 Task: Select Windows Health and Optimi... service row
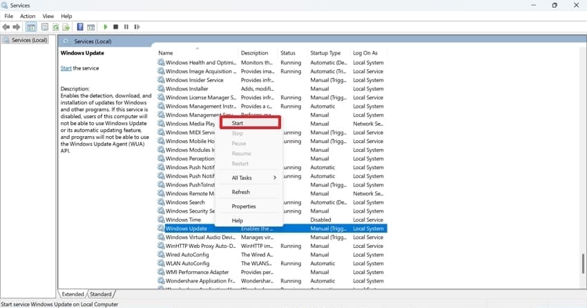tap(272, 63)
